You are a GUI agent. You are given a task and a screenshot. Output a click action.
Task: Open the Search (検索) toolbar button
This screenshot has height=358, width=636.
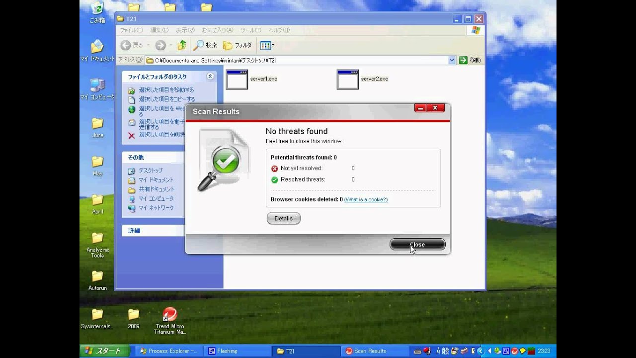206,45
